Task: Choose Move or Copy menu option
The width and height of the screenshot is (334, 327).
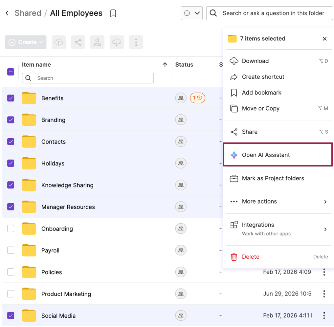Action: click(279, 108)
